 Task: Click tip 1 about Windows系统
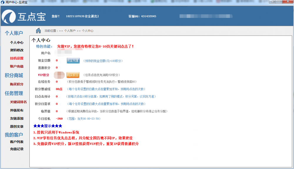click(x=56, y=133)
